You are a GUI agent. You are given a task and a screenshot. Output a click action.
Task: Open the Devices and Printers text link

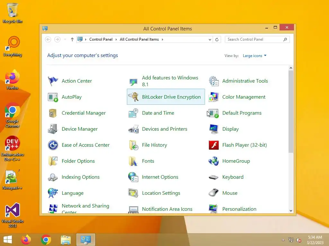[164, 129]
